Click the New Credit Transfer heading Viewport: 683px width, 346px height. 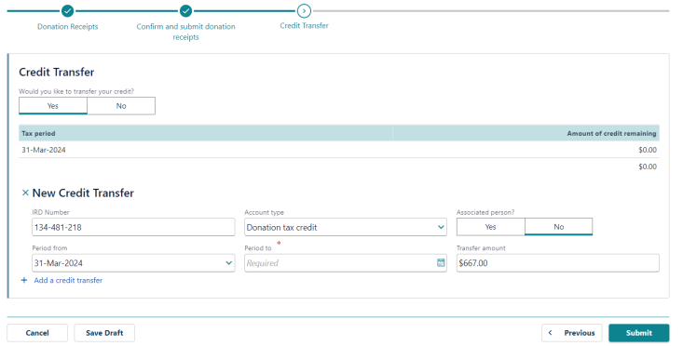(83, 193)
